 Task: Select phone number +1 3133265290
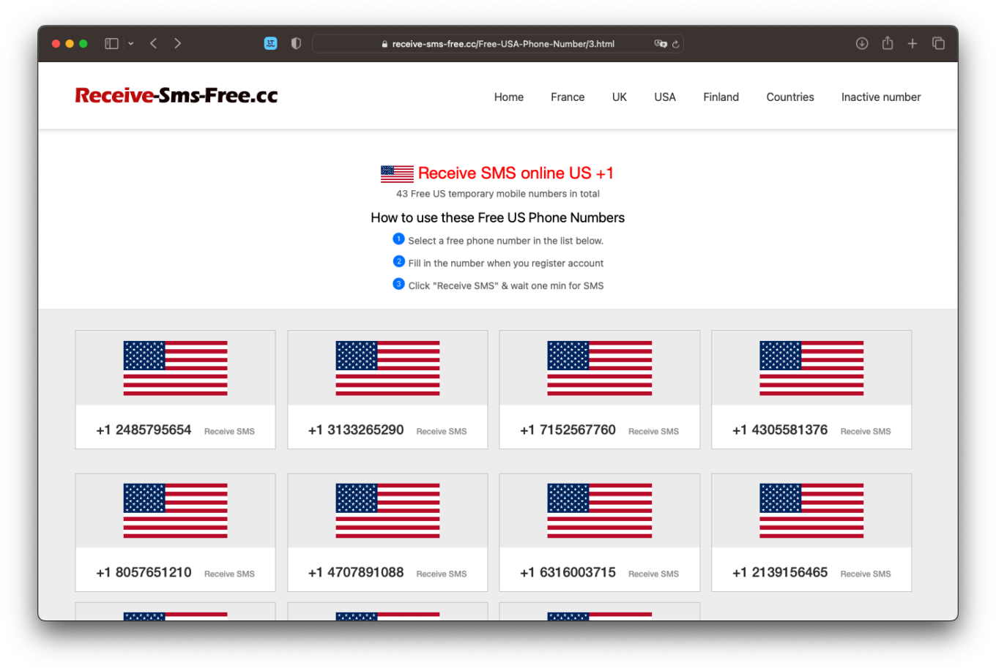point(356,430)
